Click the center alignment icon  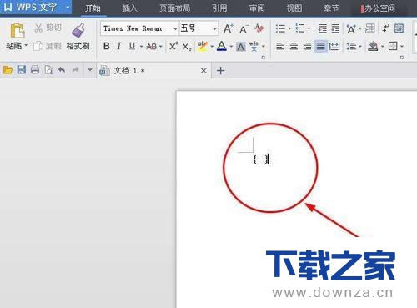pyautogui.click(x=294, y=46)
